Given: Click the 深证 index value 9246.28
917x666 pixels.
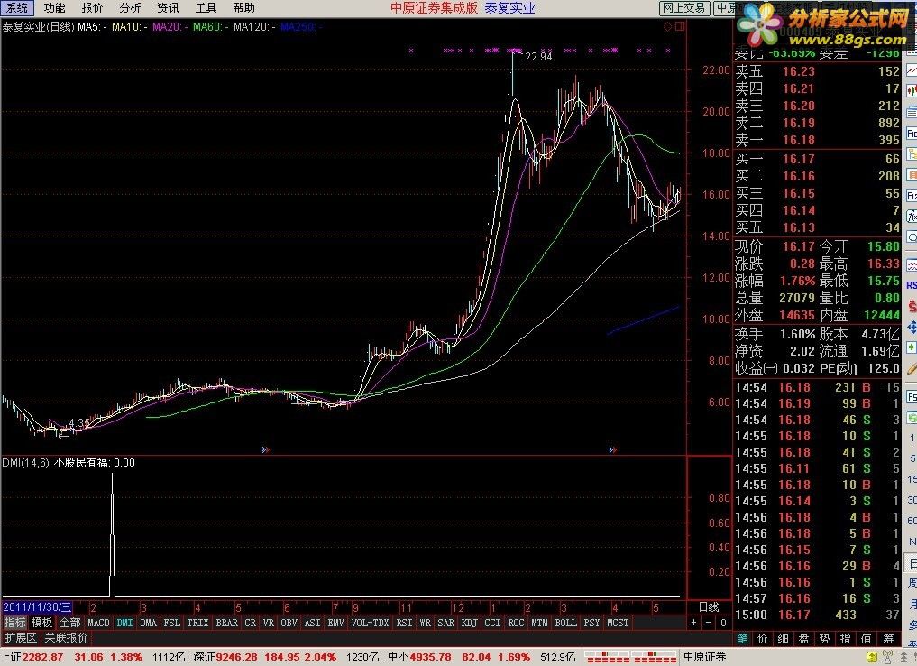Looking at the screenshot, I should (x=237, y=657).
